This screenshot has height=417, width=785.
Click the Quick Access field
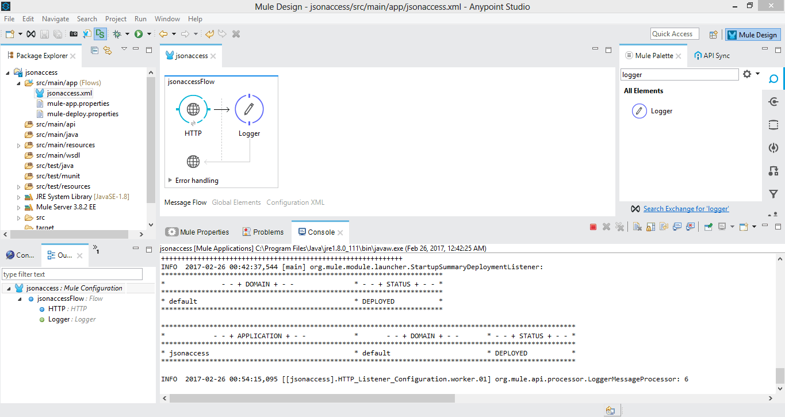click(675, 34)
